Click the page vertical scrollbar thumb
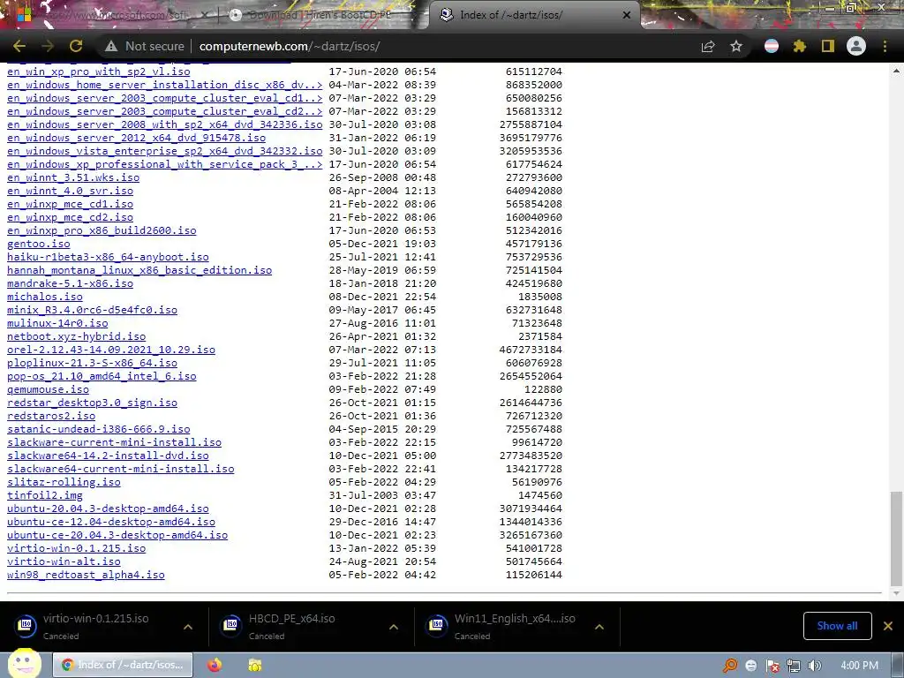 click(x=895, y=538)
